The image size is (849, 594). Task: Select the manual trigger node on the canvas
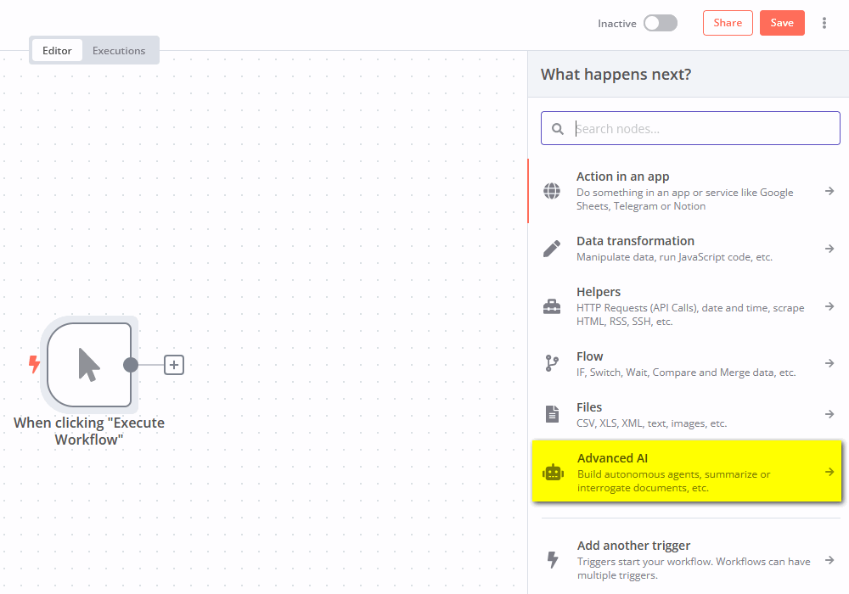[89, 365]
